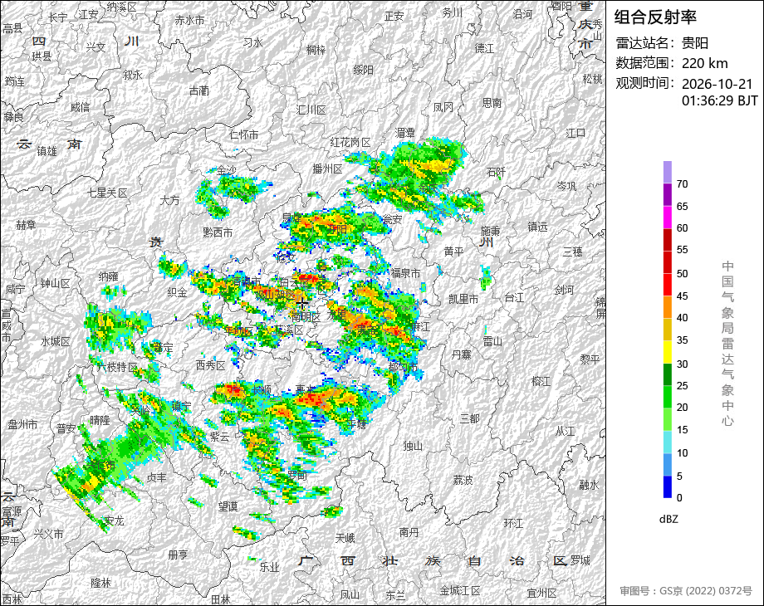This screenshot has height=606, width=764.
Task: Select the "凯里市" city label
Action: tap(463, 299)
